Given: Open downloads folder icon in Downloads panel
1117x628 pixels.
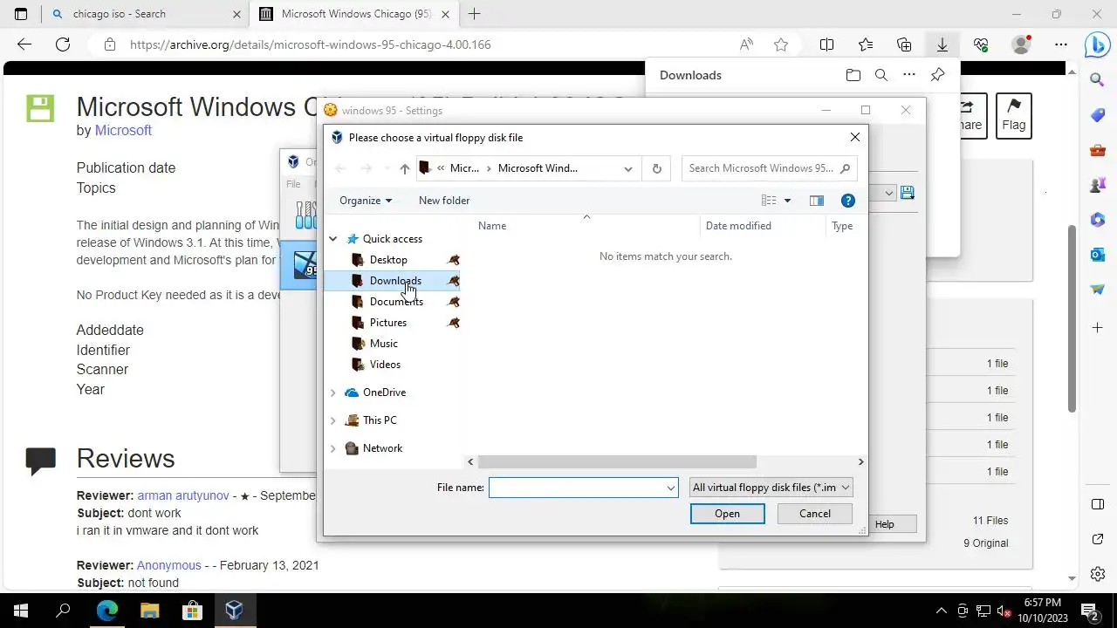Looking at the screenshot, I should pos(853,75).
